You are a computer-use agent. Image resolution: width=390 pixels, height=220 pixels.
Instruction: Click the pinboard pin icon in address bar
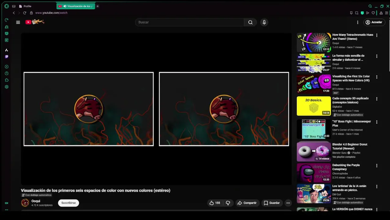351,13
